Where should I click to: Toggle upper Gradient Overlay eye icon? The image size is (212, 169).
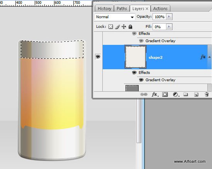[x=141, y=41]
